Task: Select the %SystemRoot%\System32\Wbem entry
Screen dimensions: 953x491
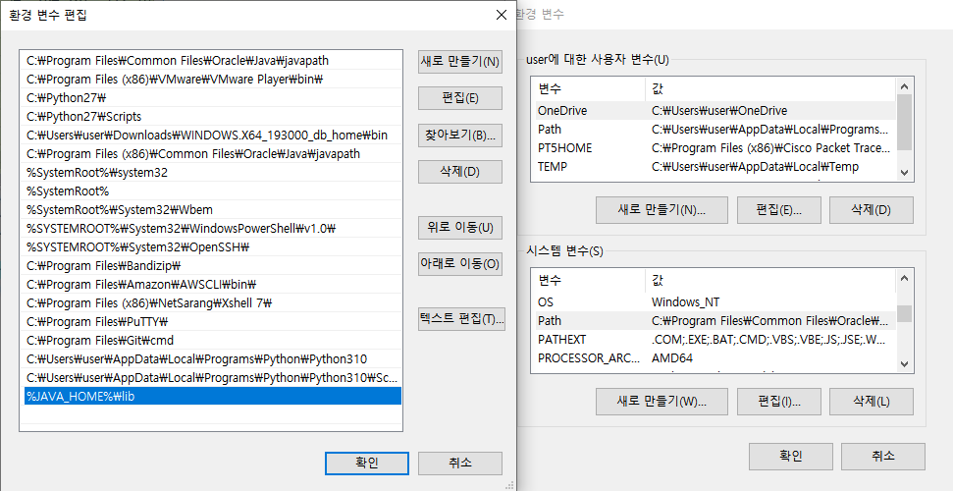Action: 213,209
